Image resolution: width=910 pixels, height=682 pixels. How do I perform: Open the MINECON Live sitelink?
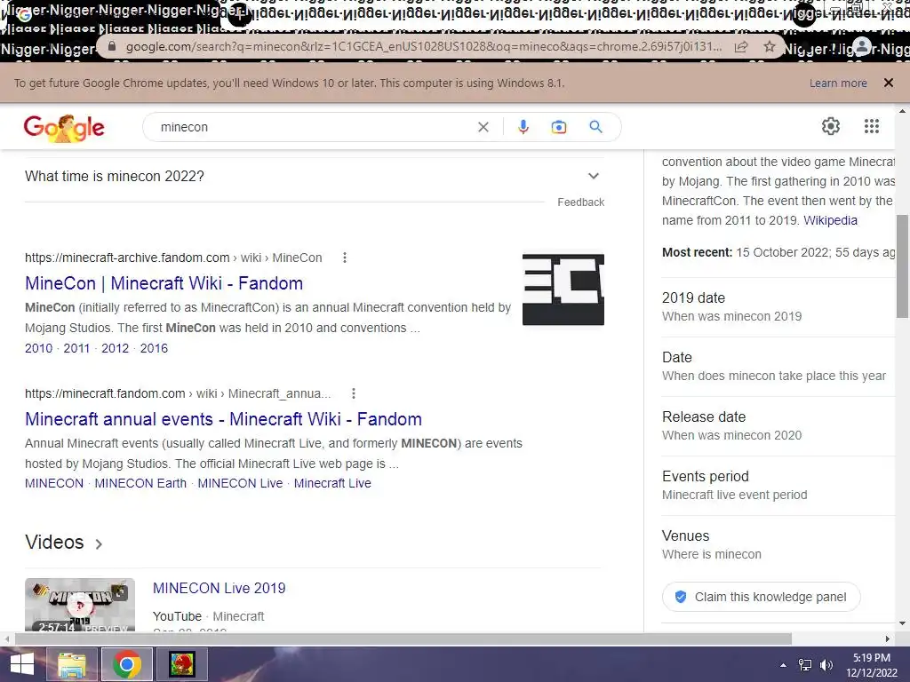click(x=240, y=484)
